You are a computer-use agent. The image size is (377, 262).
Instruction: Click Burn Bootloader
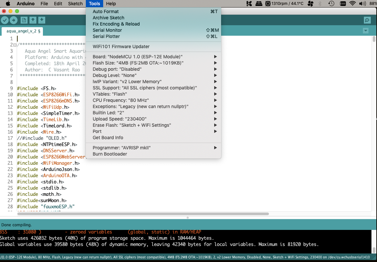pyautogui.click(x=153, y=154)
